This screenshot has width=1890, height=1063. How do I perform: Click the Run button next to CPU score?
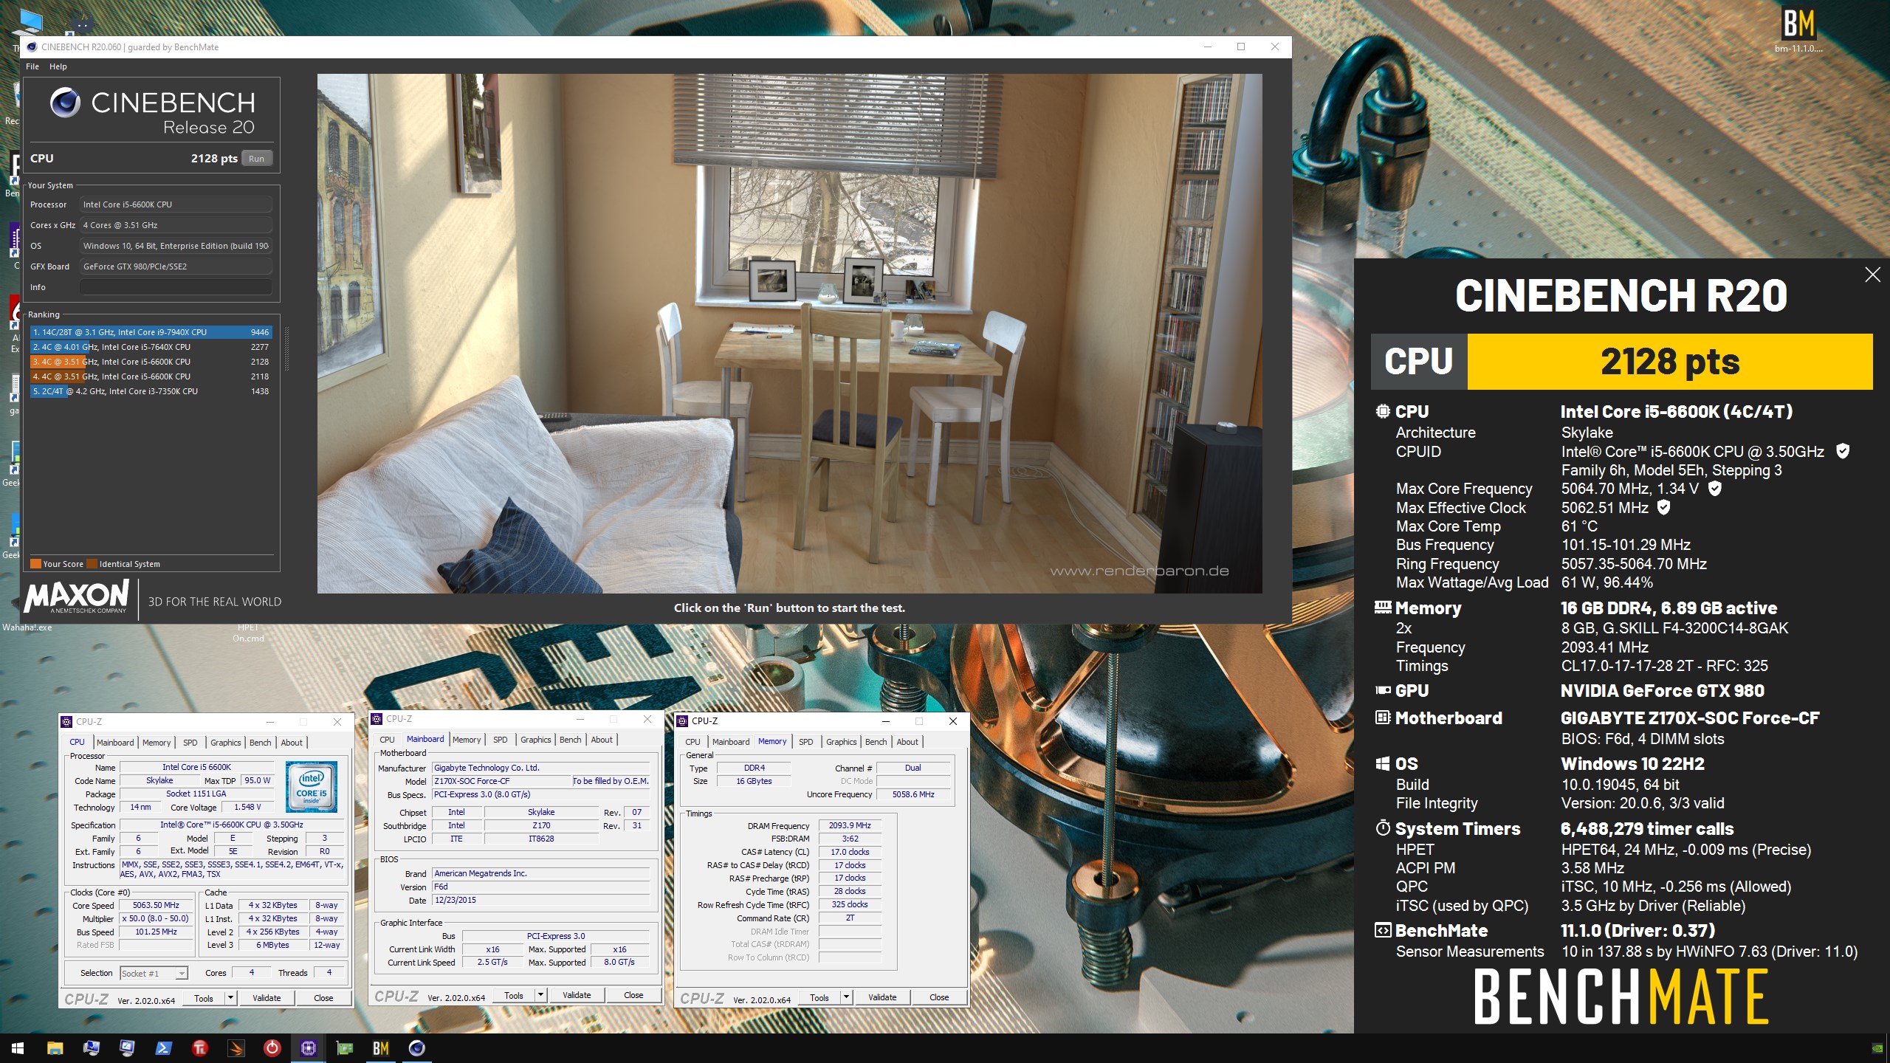(x=256, y=159)
